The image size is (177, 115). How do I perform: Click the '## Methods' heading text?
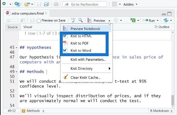(32, 72)
